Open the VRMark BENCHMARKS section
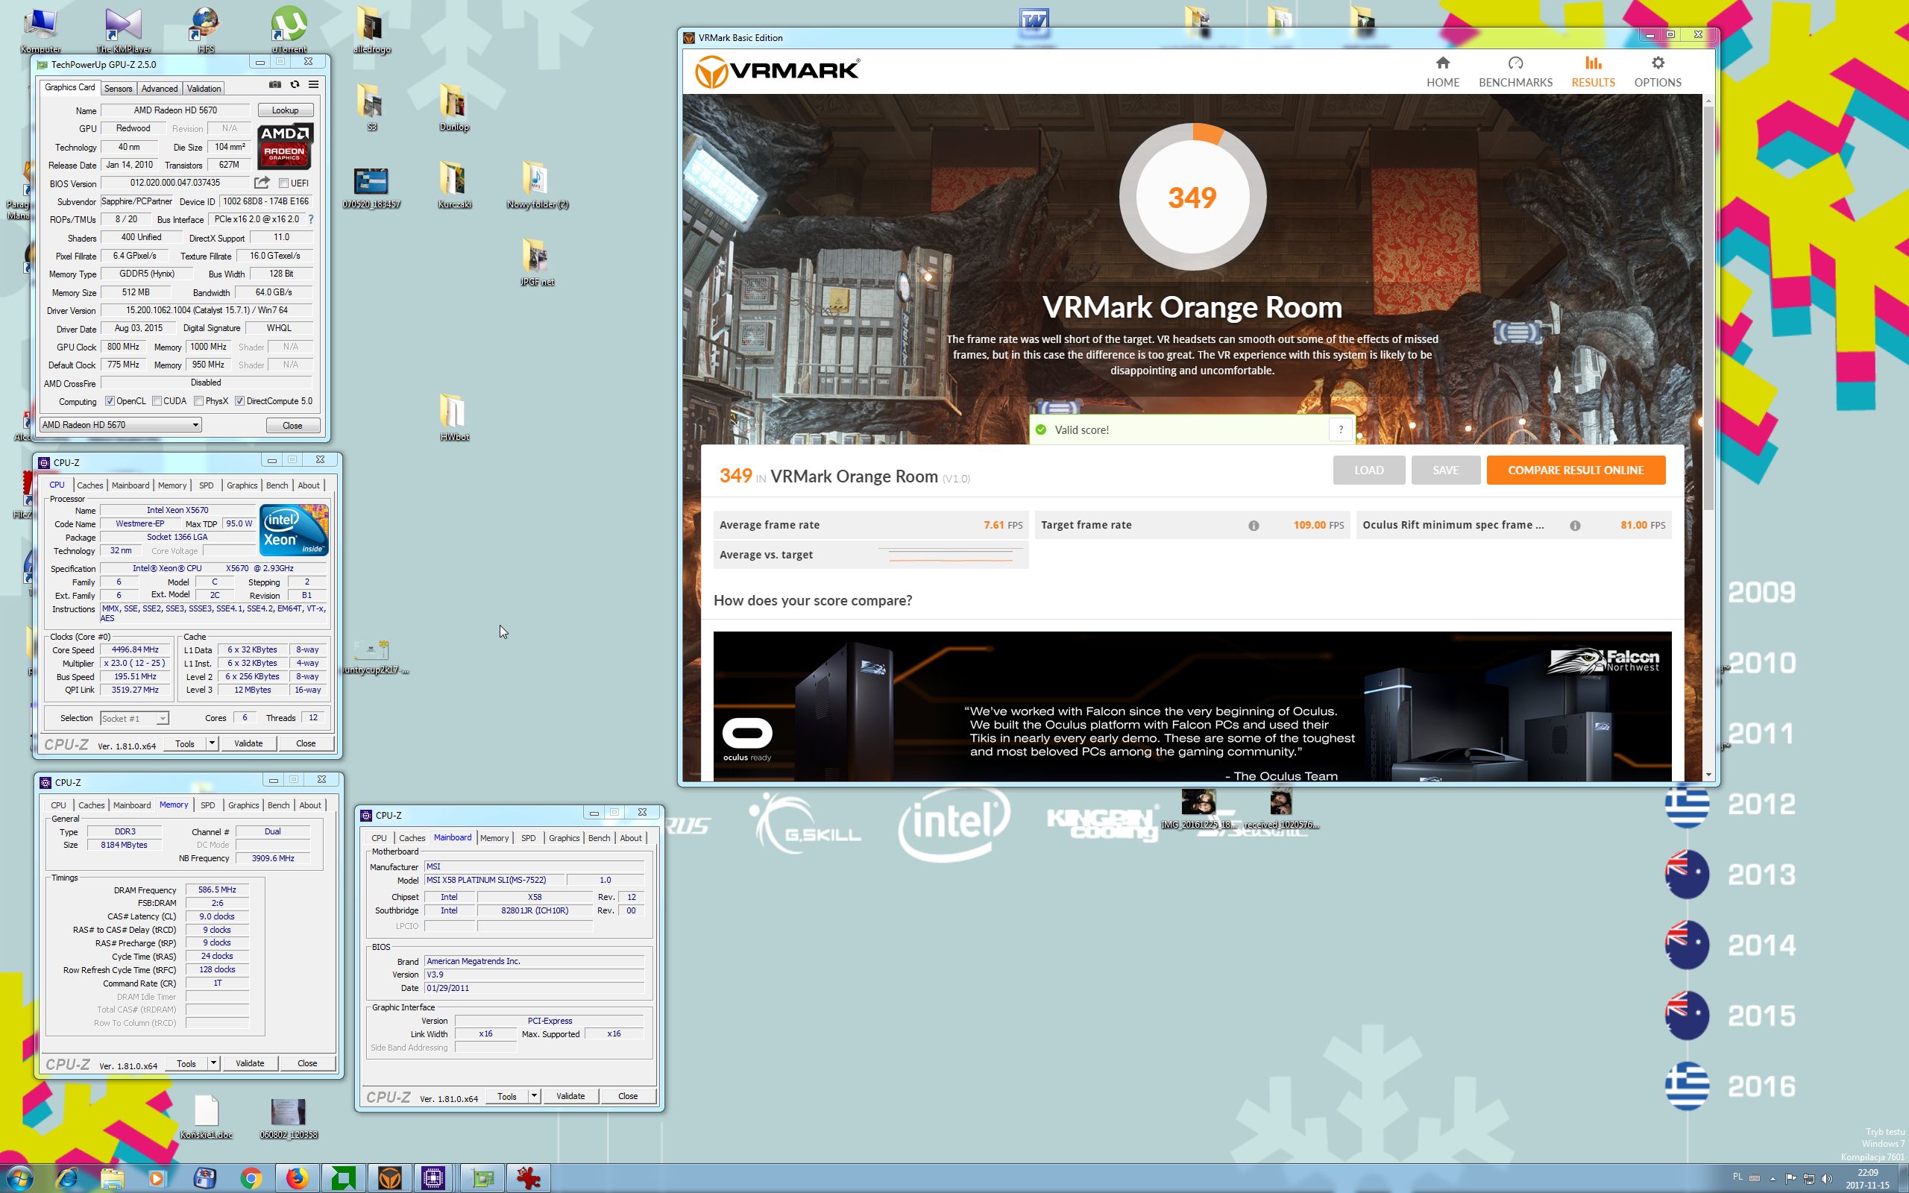The height and width of the screenshot is (1193, 1909). (1515, 71)
